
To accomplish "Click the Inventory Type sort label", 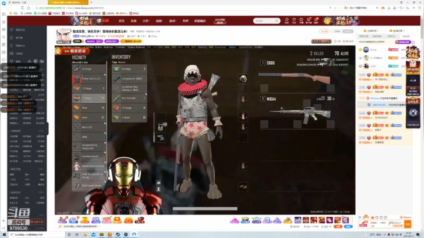I will click(x=118, y=62).
